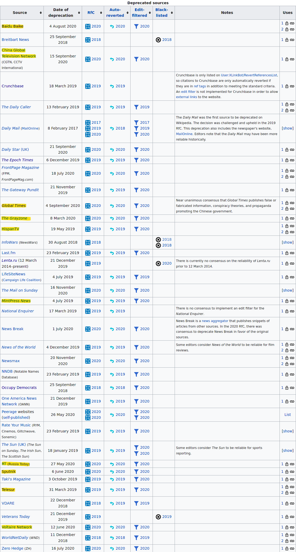Screen dimensions: 296x552
Task: Click the chain link icon in Sputnik row
Action: click(292, 472)
